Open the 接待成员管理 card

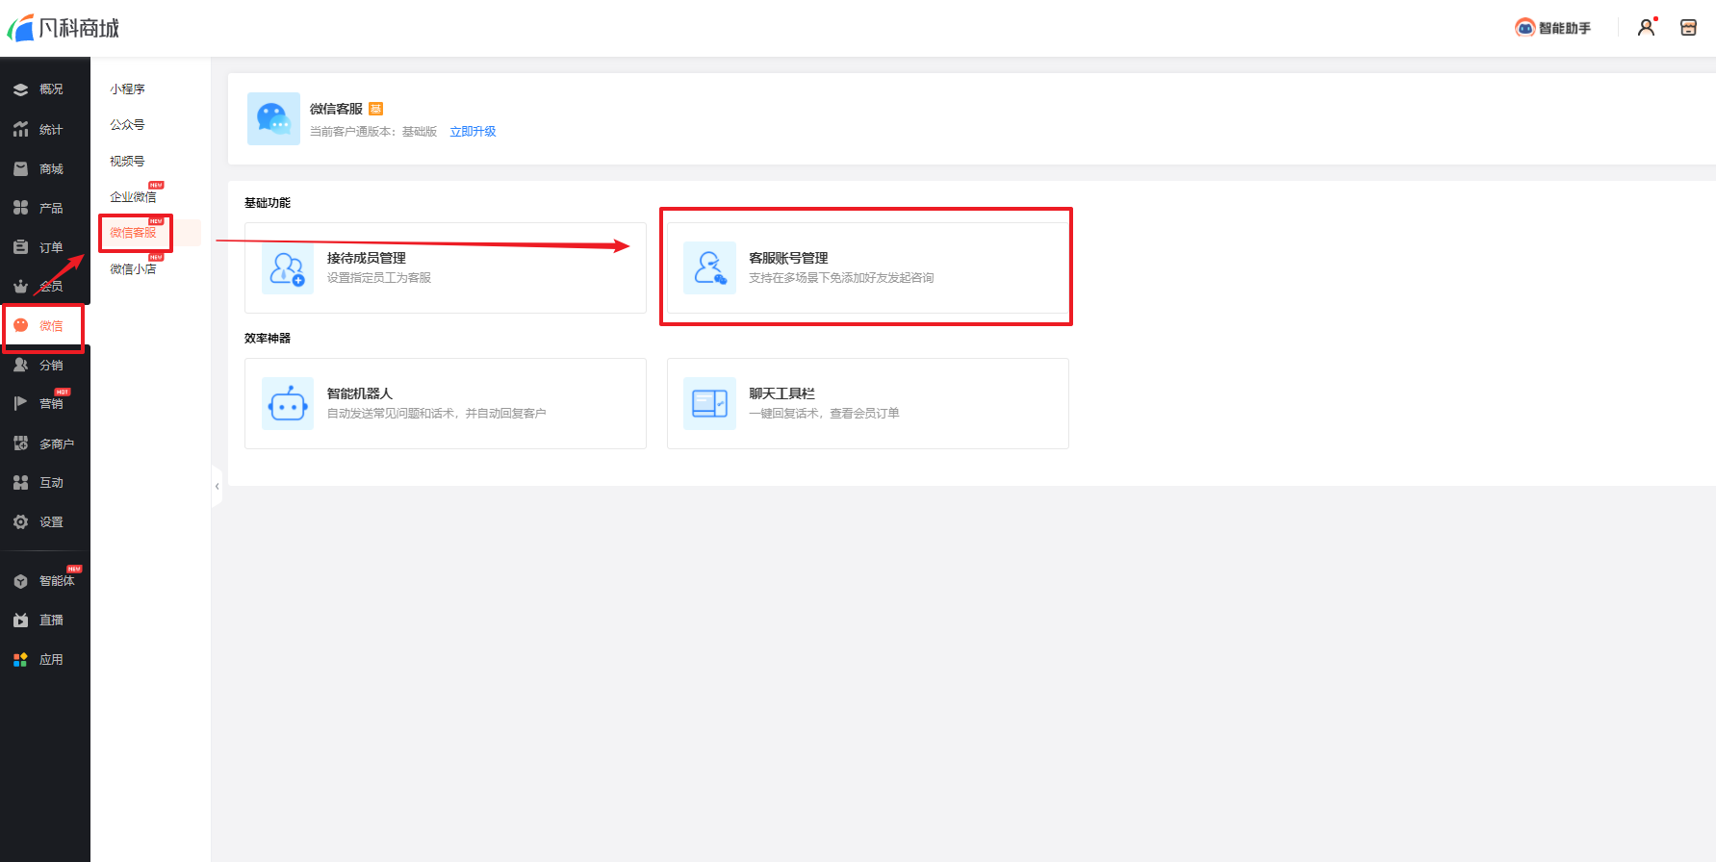[446, 267]
